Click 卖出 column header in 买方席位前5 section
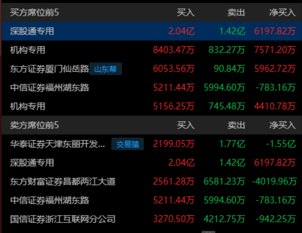This screenshot has height=233, width=302. 236,13
